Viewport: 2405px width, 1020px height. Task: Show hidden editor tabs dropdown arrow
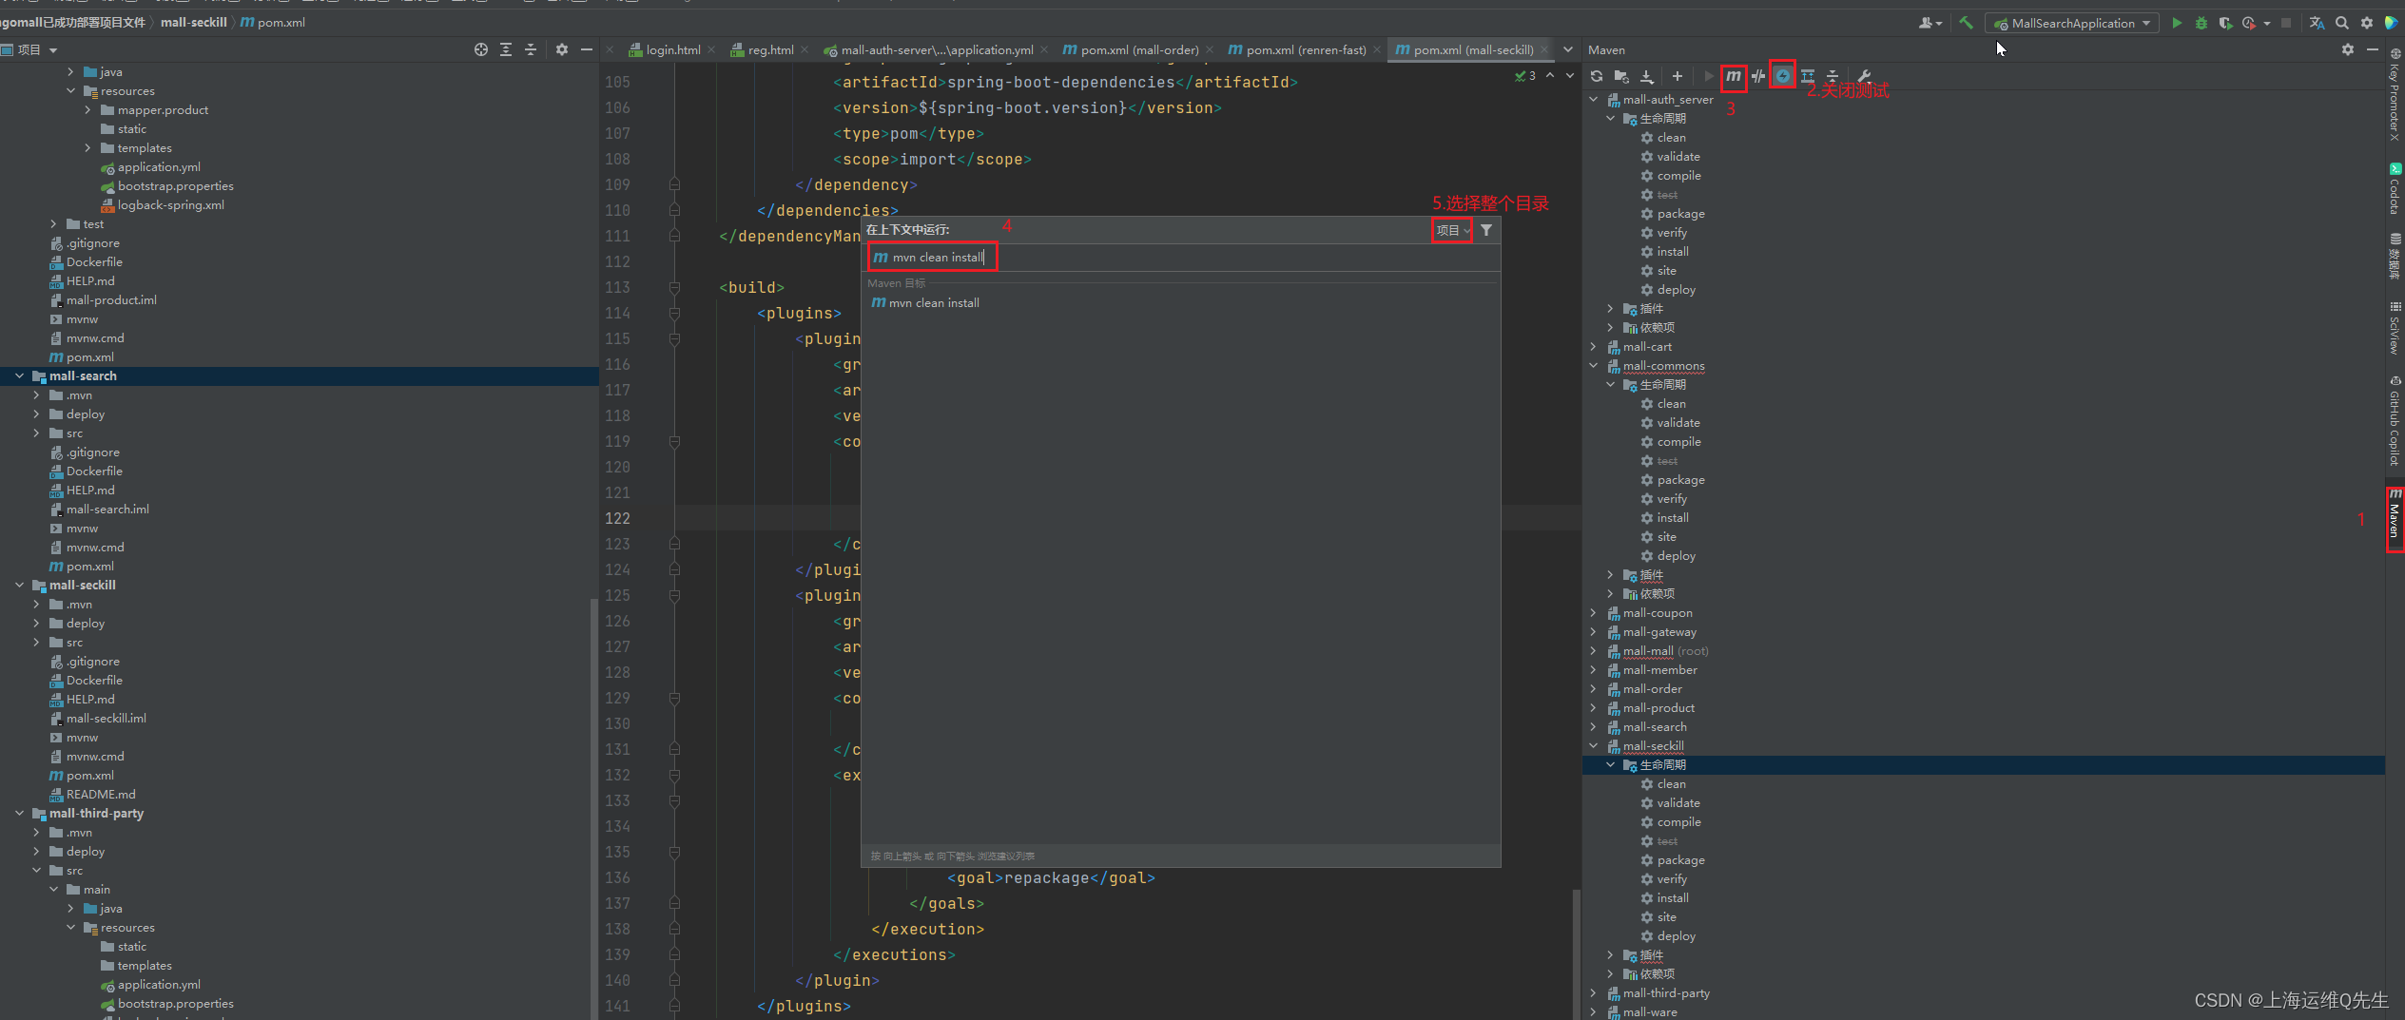(1568, 49)
